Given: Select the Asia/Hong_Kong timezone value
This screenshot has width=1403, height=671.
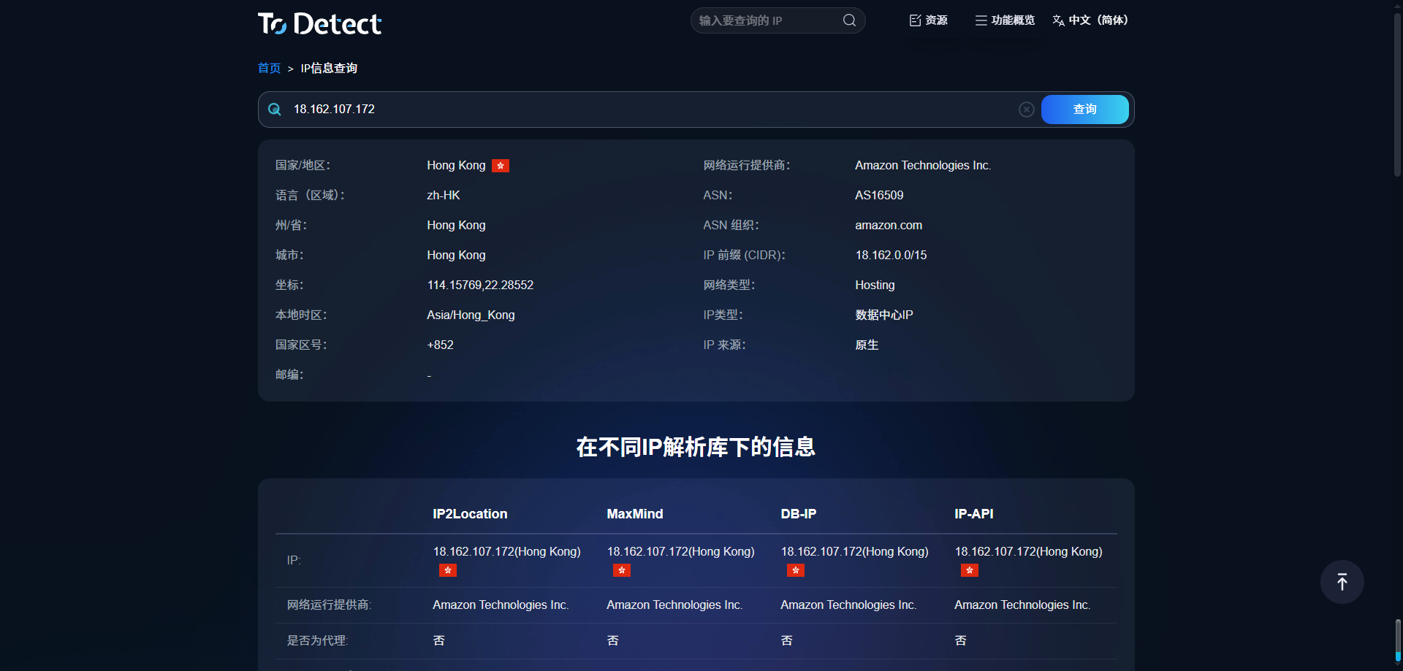Looking at the screenshot, I should [x=471, y=315].
